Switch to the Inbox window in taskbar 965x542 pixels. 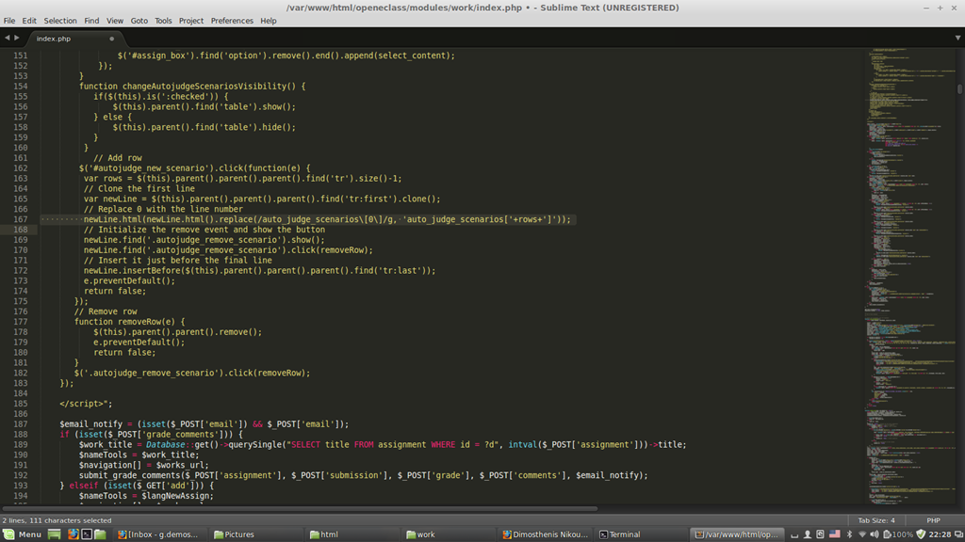point(158,534)
